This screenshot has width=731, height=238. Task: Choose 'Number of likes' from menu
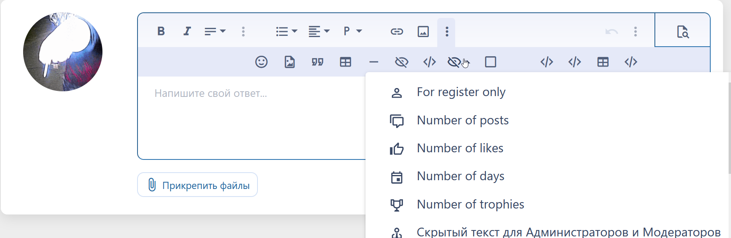point(460,148)
